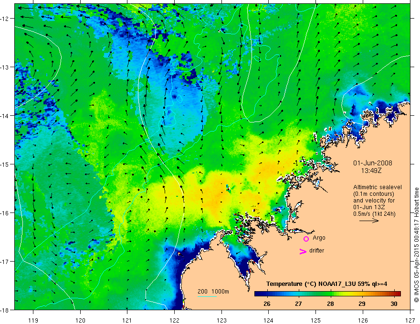The height and width of the screenshot is (324, 420).
Task: Click longitude axis label '123'
Action: pyautogui.click(x=221, y=320)
